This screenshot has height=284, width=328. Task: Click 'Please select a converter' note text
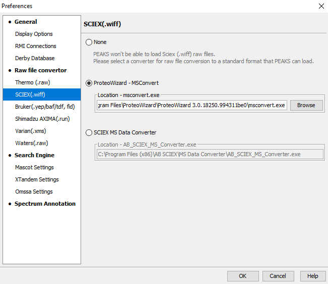(204, 61)
